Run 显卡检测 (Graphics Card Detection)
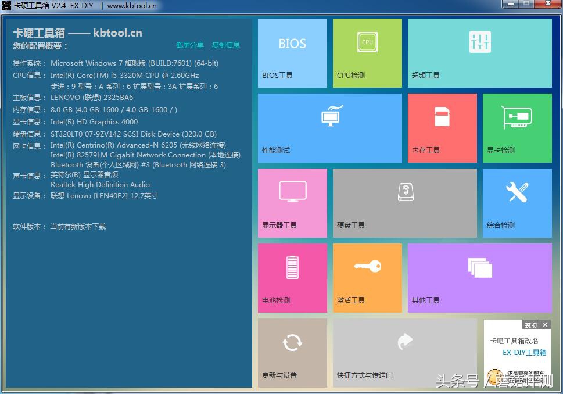The height and width of the screenshot is (394, 563). tap(517, 128)
